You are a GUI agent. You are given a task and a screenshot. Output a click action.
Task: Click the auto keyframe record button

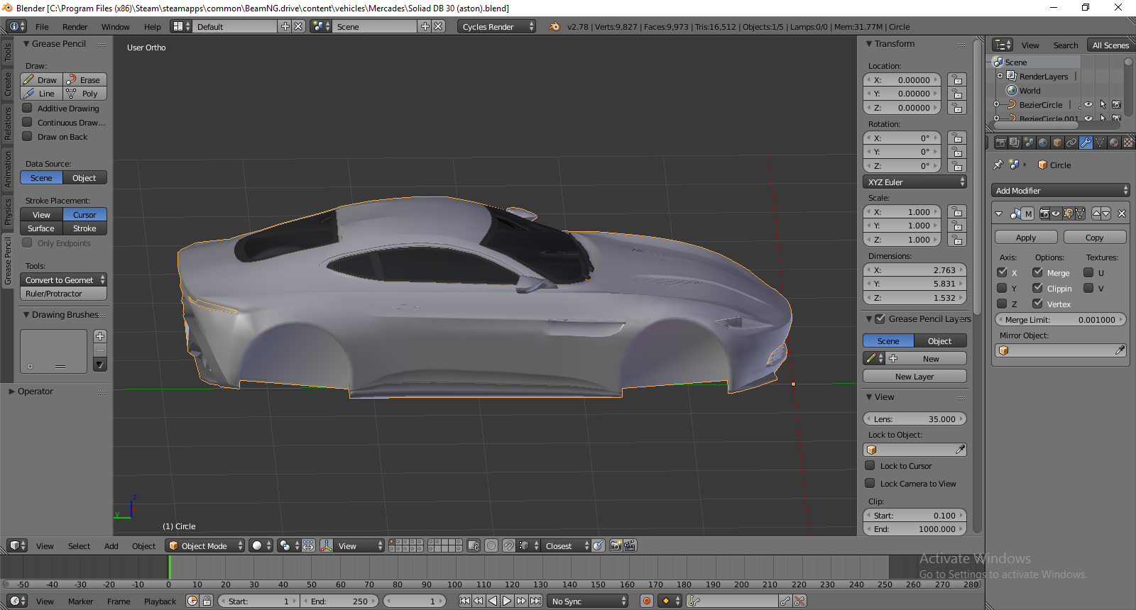pyautogui.click(x=647, y=601)
